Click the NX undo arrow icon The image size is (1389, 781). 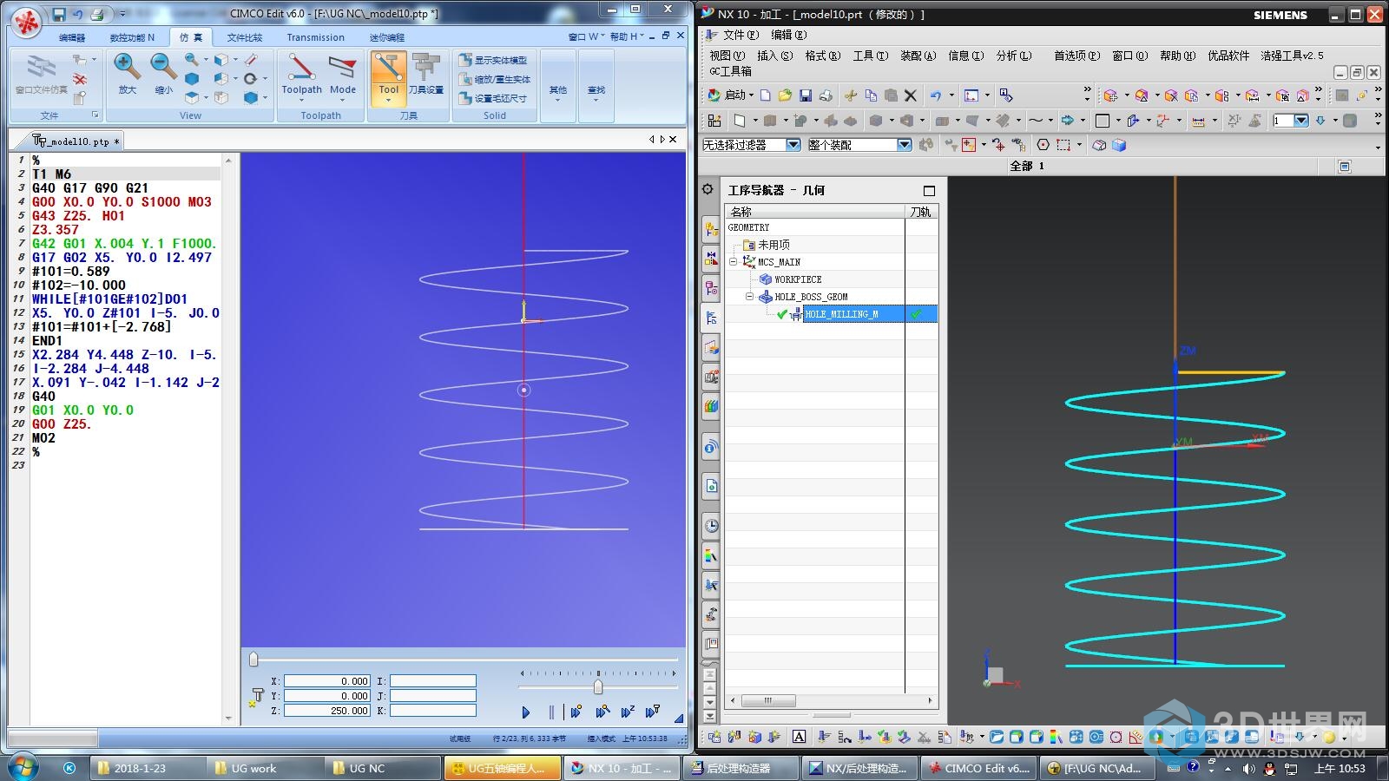click(x=936, y=95)
